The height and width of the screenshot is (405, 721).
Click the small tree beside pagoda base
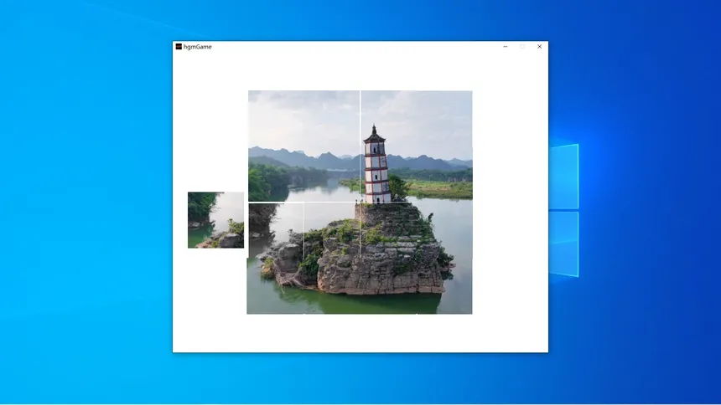(x=398, y=187)
